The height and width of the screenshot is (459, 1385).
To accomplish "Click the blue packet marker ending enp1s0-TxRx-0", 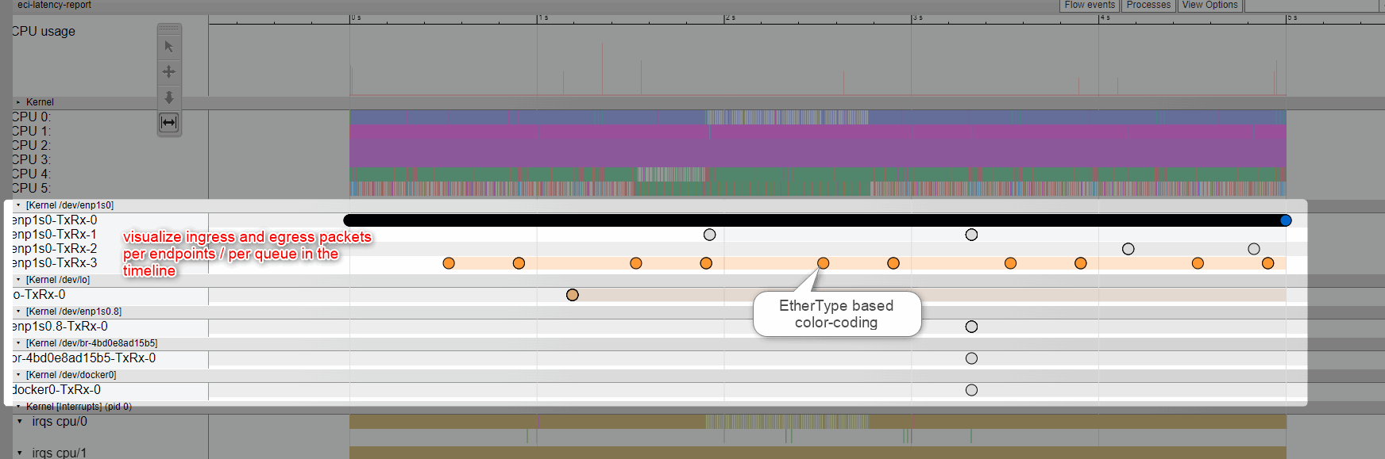I will pos(1286,220).
